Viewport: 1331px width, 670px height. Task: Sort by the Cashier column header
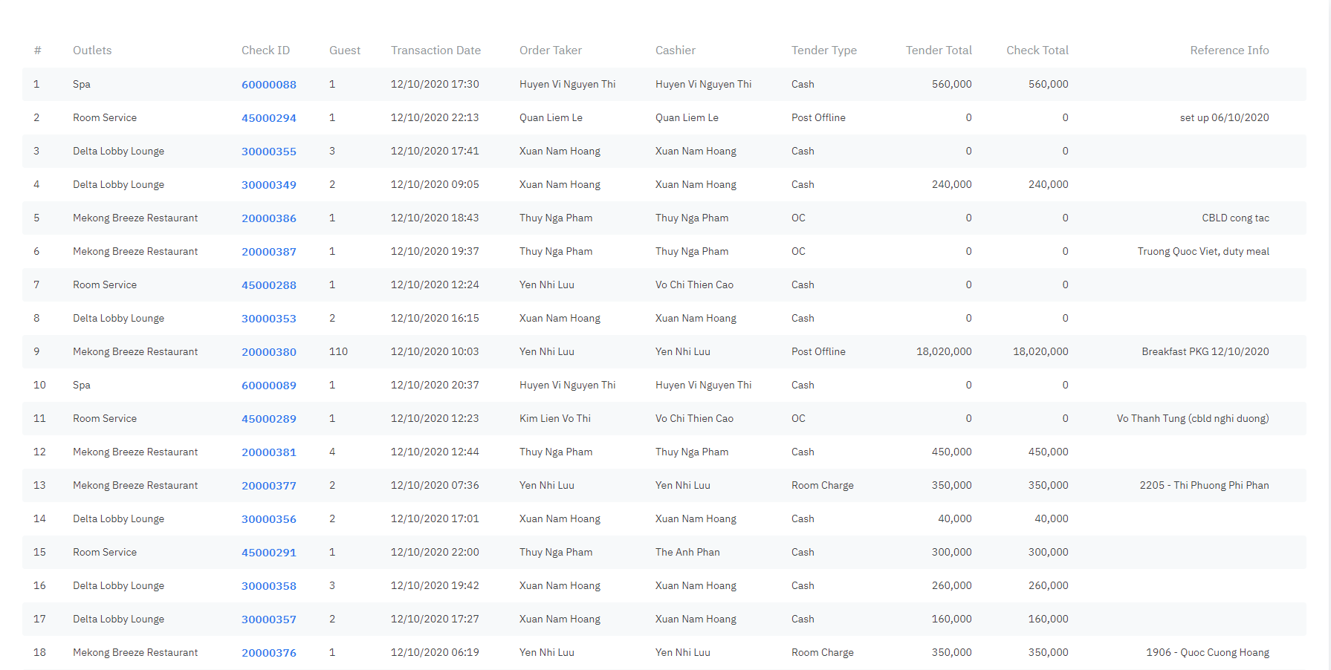(x=675, y=51)
